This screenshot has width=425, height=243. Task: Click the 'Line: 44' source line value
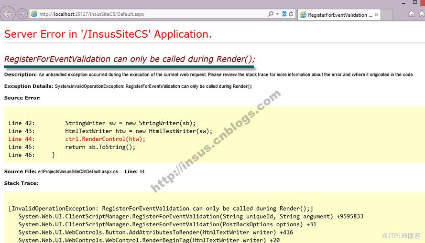[x=134, y=171]
